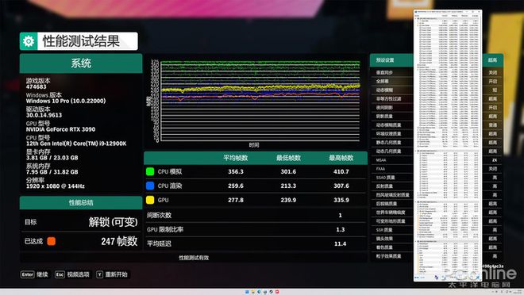Click CPU 渲染 maximum value 307.6
The image size is (524, 295).
[x=341, y=186]
